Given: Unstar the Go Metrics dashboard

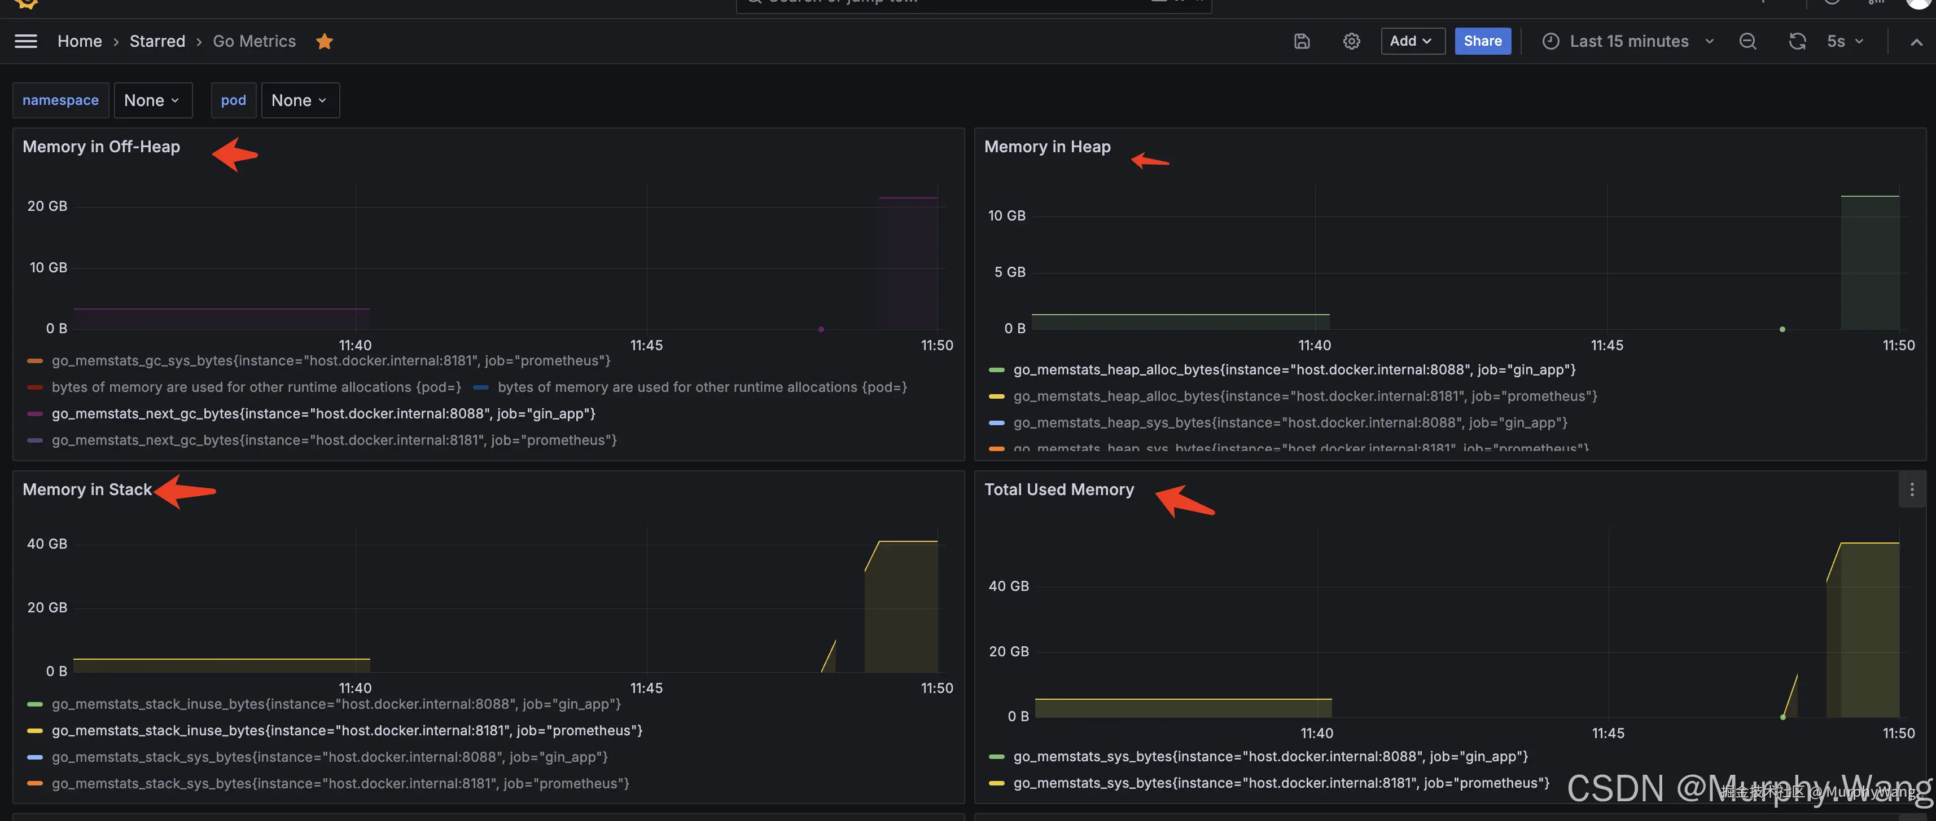Looking at the screenshot, I should pos(324,41).
